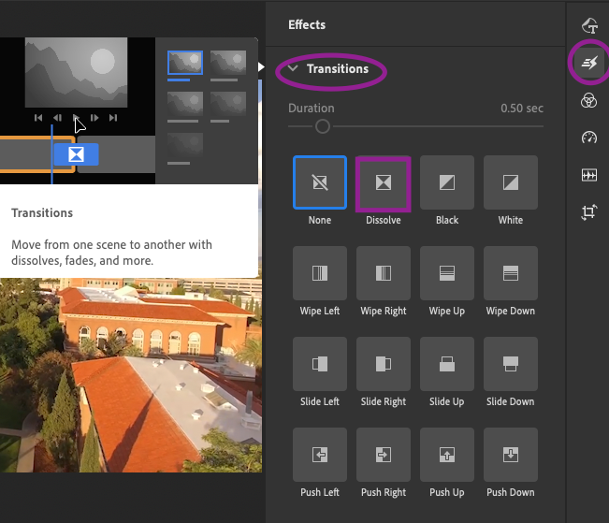
Task: Choose the Push Left transition
Action: coord(320,455)
